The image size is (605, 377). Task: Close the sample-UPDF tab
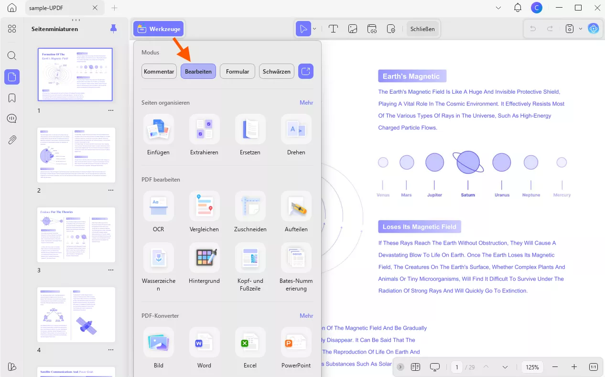point(95,8)
